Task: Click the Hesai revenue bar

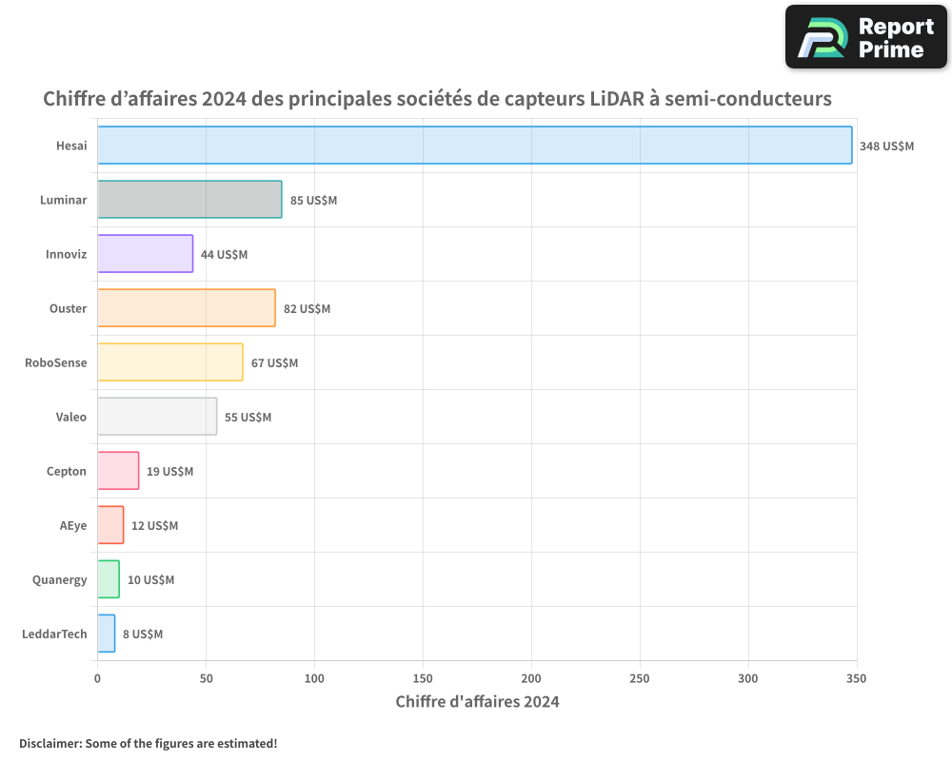Action: (474, 146)
